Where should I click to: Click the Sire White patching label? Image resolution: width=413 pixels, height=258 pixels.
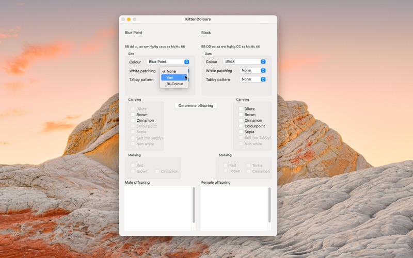142,71
